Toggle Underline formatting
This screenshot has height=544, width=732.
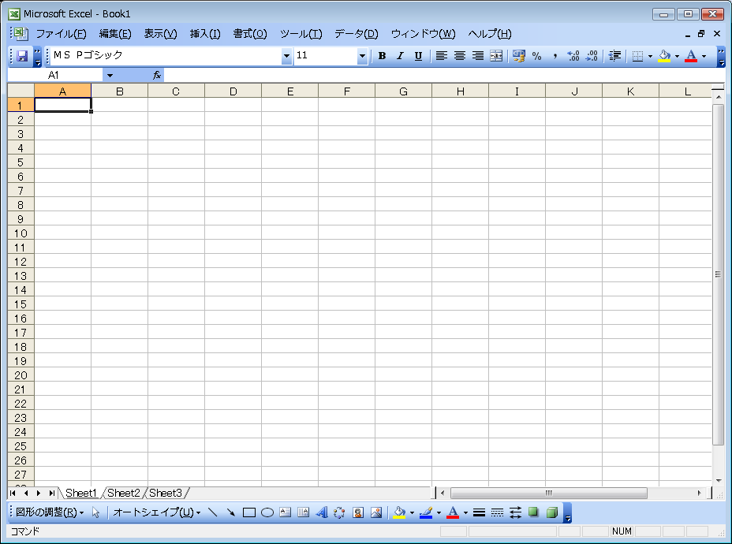[418, 56]
